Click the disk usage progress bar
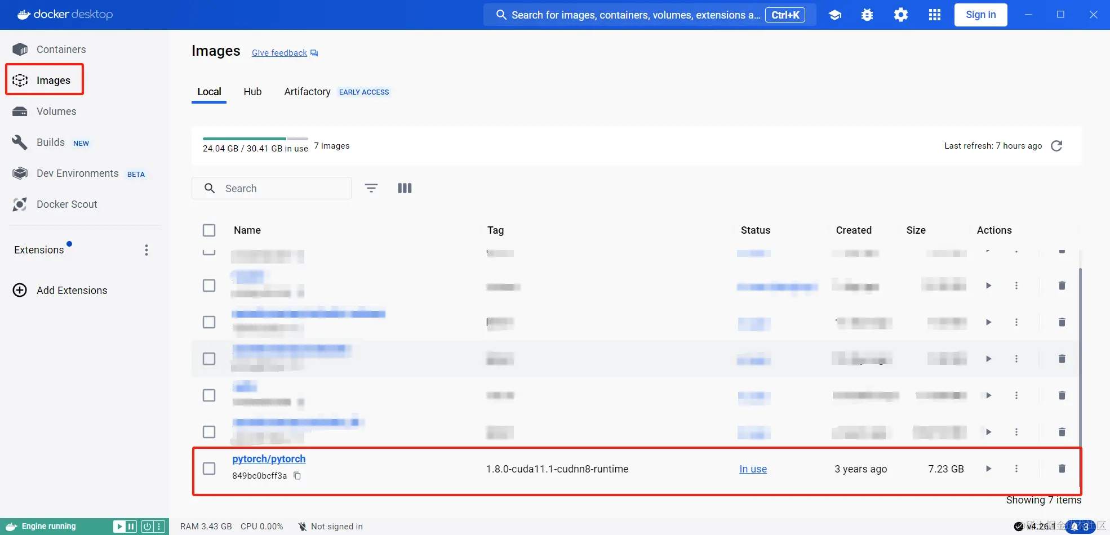This screenshot has width=1110, height=535. click(255, 139)
